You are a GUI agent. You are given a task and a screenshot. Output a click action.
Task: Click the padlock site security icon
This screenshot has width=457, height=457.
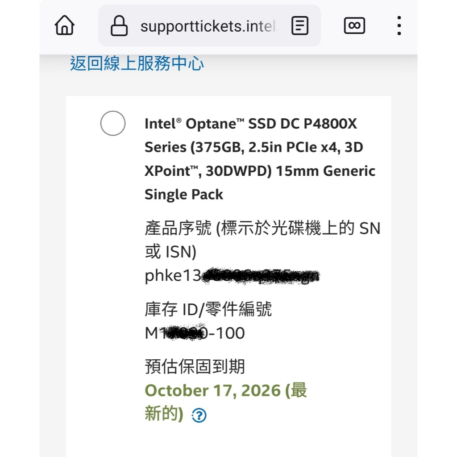tap(119, 25)
